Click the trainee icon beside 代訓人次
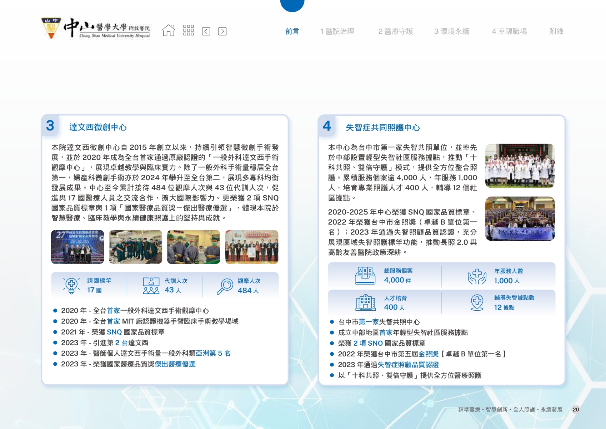Viewport: 606px width, 429px height. pyautogui.click(x=151, y=286)
